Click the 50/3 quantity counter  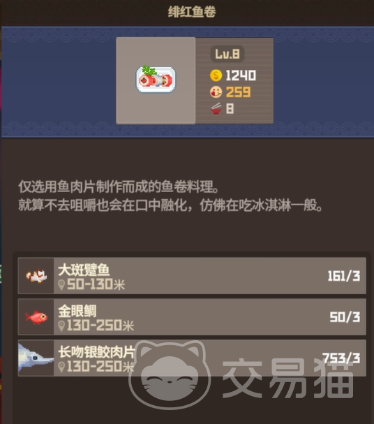[345, 317]
